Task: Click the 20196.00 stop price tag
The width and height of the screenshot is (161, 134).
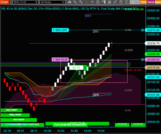Action: [153, 60]
